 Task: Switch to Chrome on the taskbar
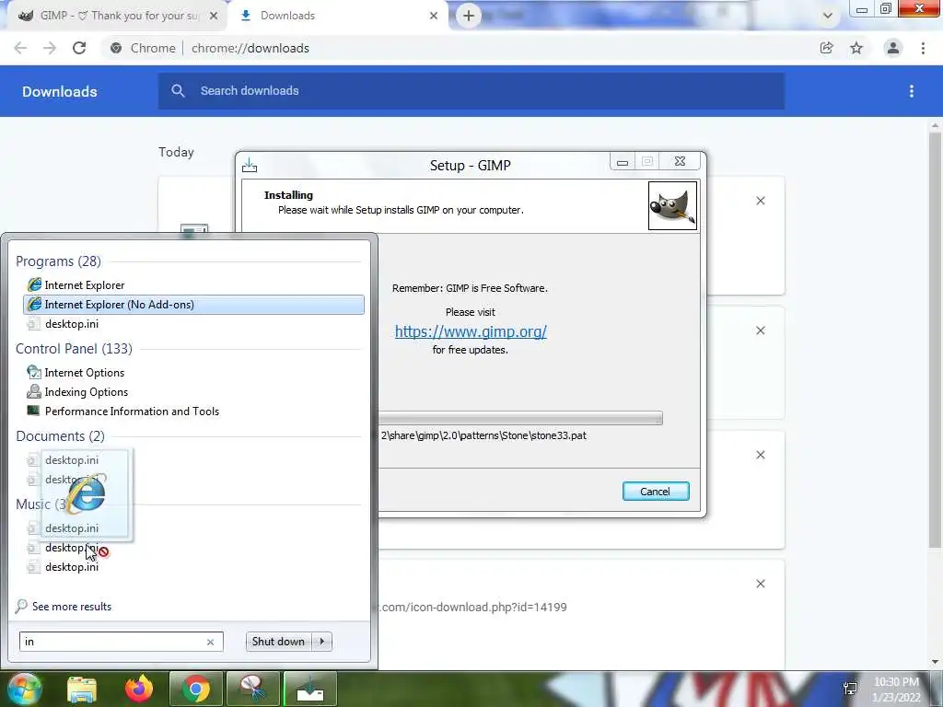pyautogui.click(x=195, y=689)
